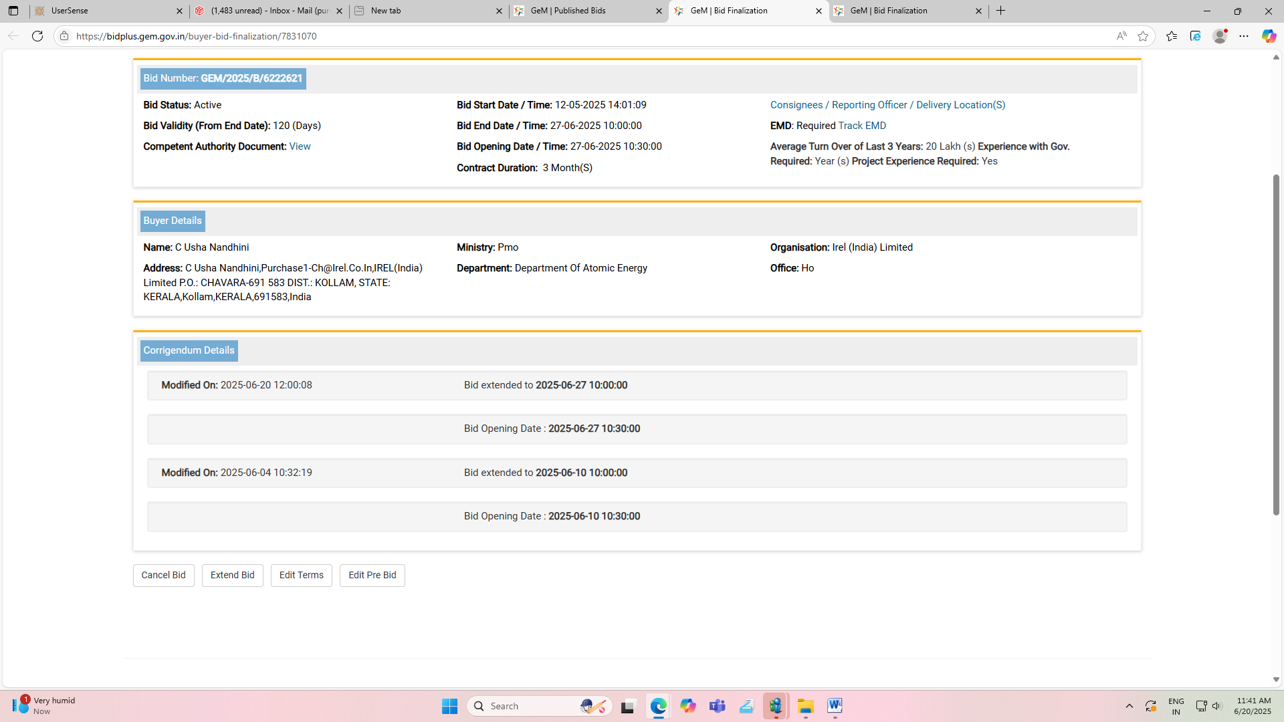Click the Corrigendum Details section header
The height and width of the screenshot is (722, 1284).
click(189, 350)
